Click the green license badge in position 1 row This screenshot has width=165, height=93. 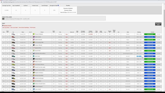point(150,34)
